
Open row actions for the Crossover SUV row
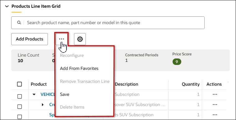tap(215, 105)
